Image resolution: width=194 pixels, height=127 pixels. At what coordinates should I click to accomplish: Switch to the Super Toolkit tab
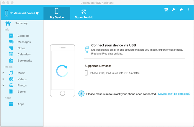point(84,13)
